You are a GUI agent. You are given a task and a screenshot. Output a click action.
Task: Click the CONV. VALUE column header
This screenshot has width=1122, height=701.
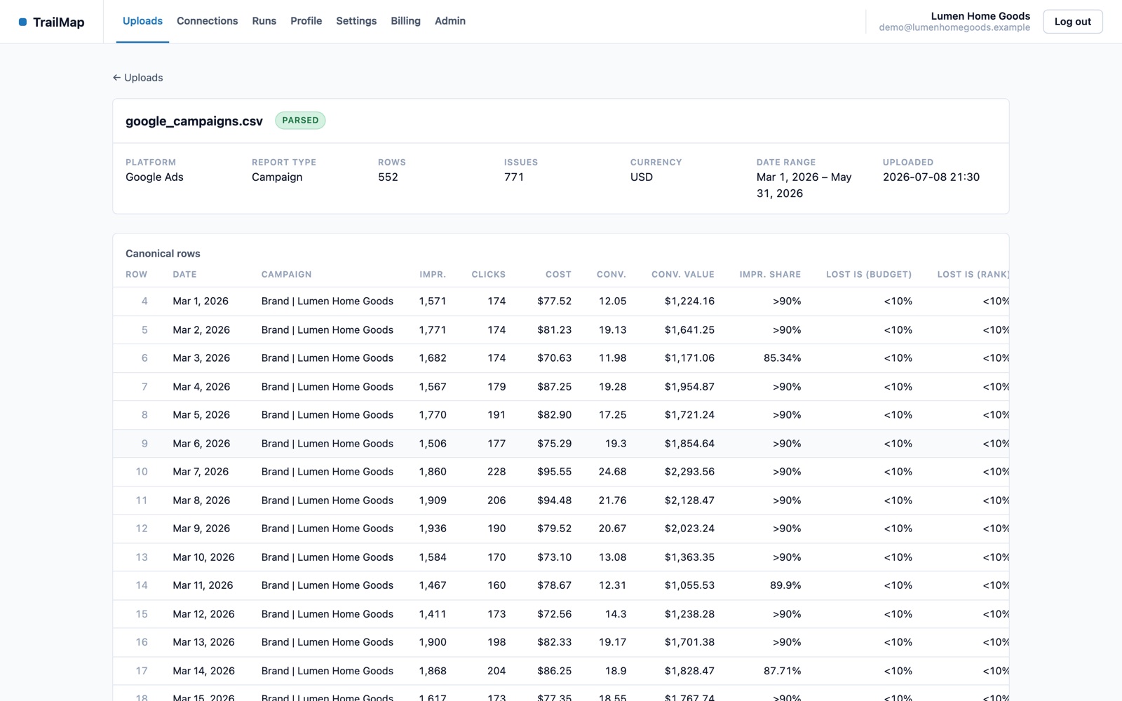pos(683,274)
